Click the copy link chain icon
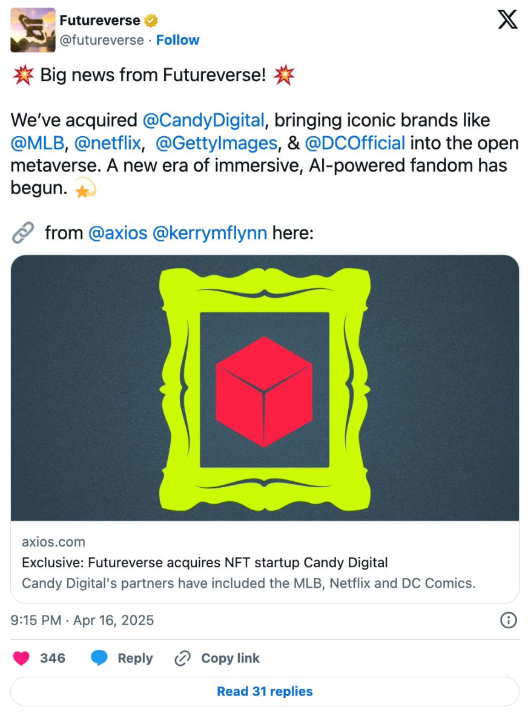The height and width of the screenshot is (716, 531). pos(182,659)
